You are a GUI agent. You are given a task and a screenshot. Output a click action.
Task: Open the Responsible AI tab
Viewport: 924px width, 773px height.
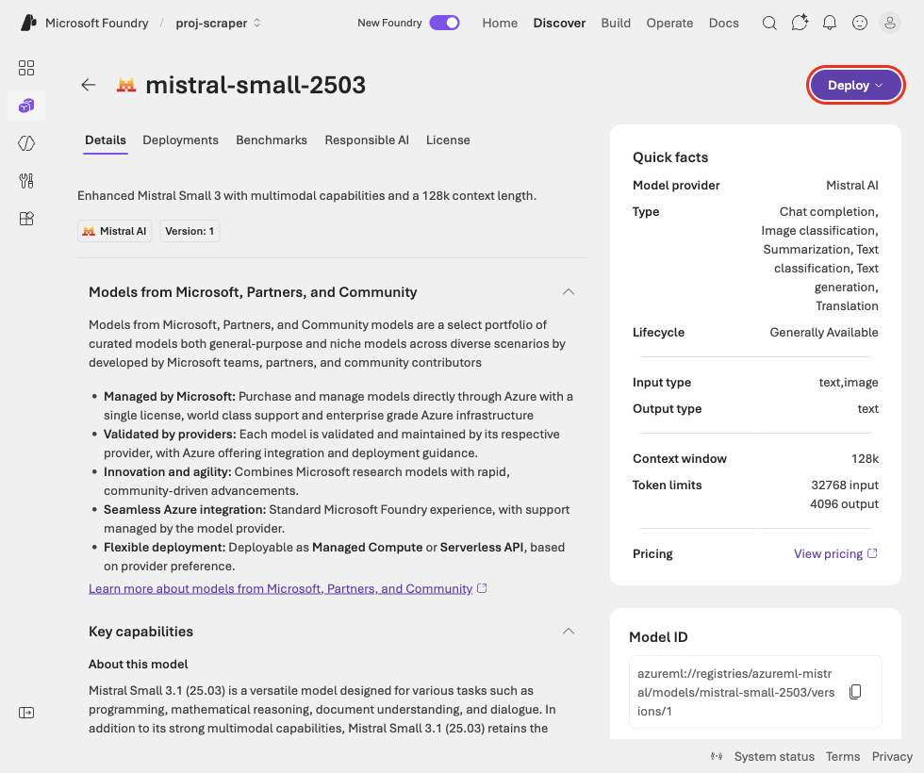(367, 140)
